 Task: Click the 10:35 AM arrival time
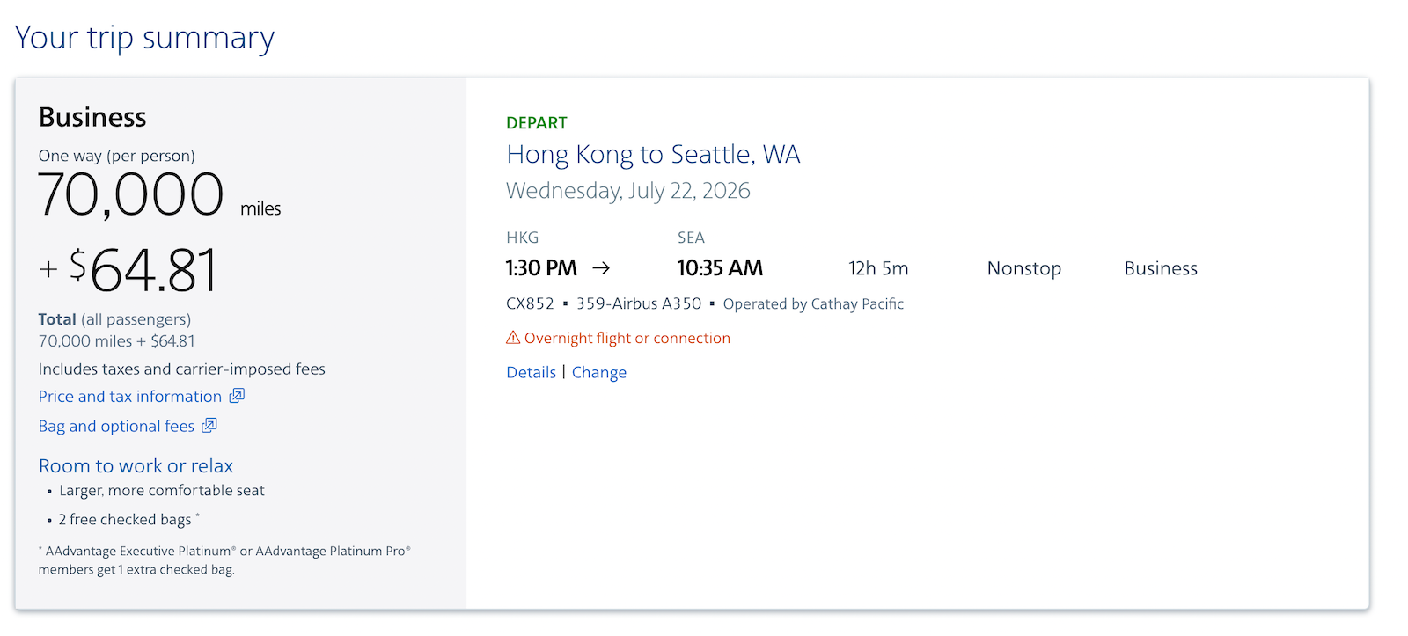point(720,267)
